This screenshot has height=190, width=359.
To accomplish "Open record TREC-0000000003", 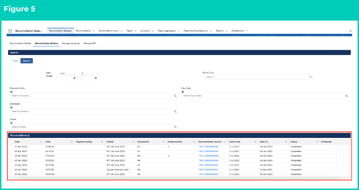I will coord(208,161).
